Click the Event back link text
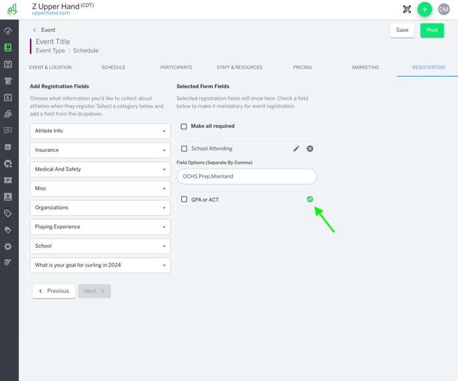 pos(48,30)
